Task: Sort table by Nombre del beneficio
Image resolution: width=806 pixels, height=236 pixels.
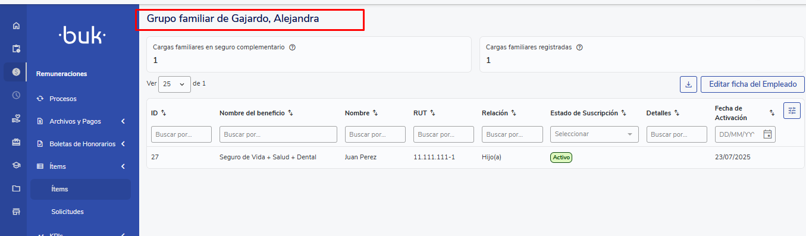Action: (x=291, y=113)
